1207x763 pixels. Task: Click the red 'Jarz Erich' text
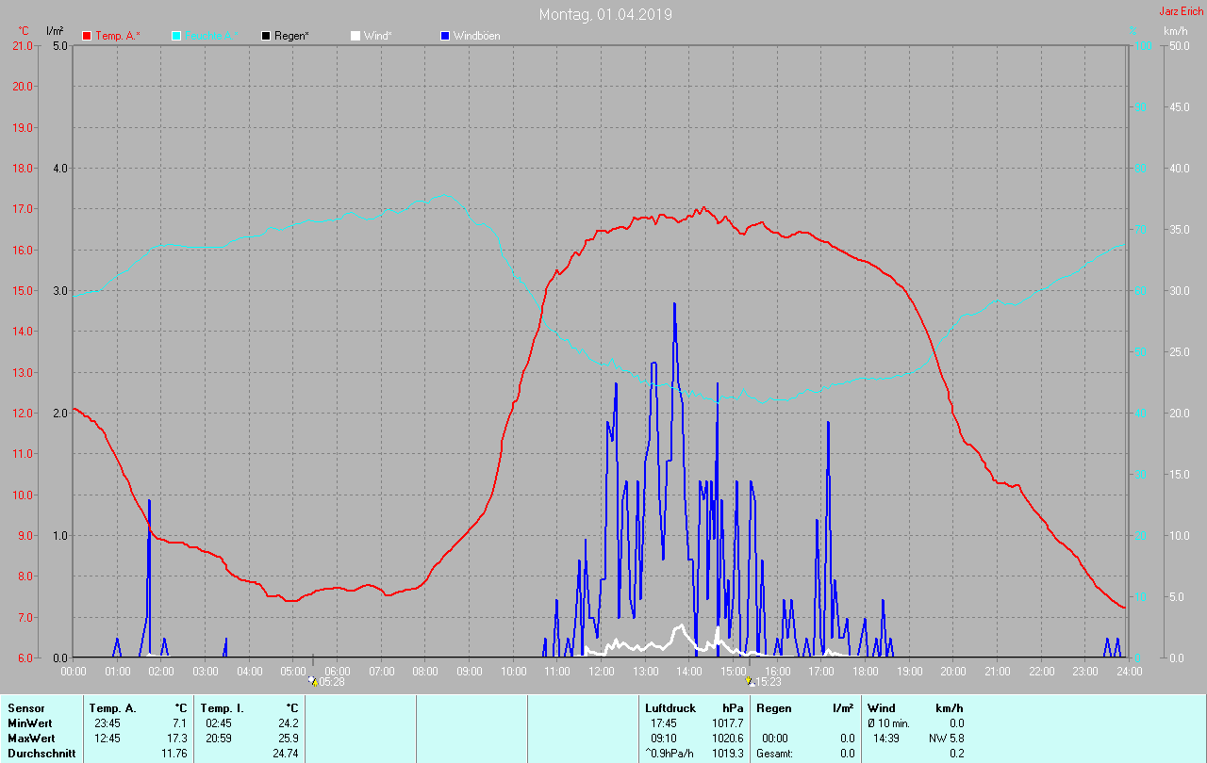coord(1181,11)
